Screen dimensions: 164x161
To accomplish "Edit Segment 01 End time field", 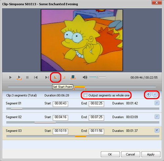I will [96, 104].
